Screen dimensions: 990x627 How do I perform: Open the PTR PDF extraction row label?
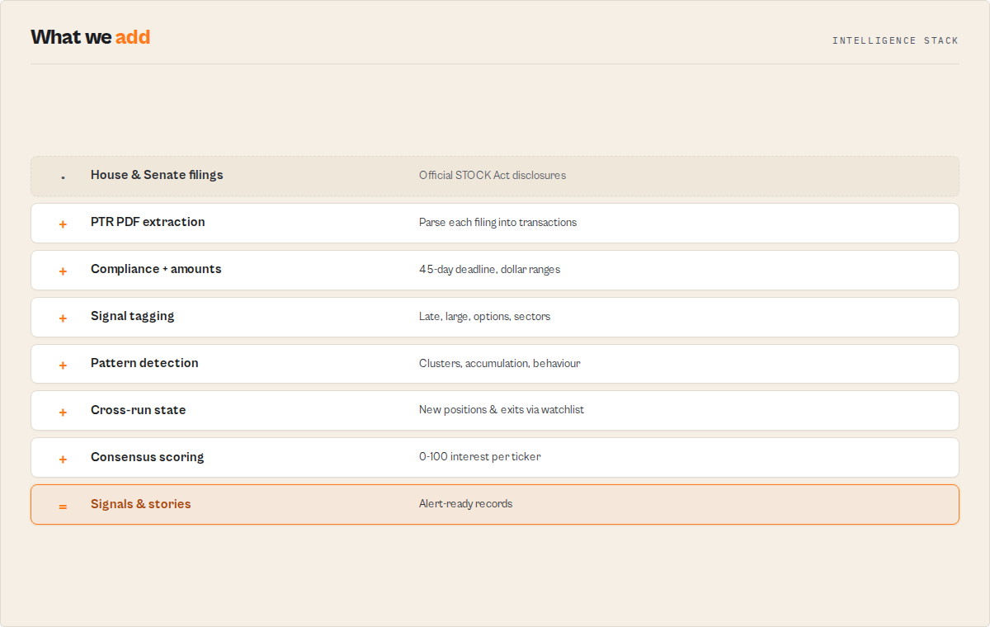click(x=148, y=222)
